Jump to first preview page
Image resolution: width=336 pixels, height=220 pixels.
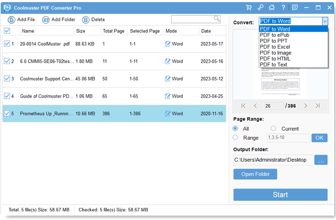point(243,106)
